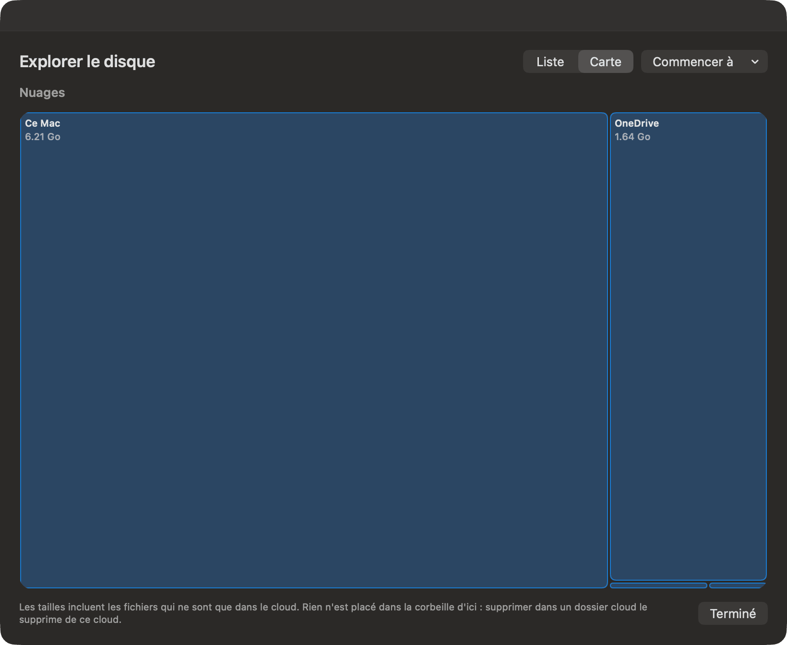The height and width of the screenshot is (645, 787).
Task: Open the Commencer à dropdown
Action: [704, 62]
